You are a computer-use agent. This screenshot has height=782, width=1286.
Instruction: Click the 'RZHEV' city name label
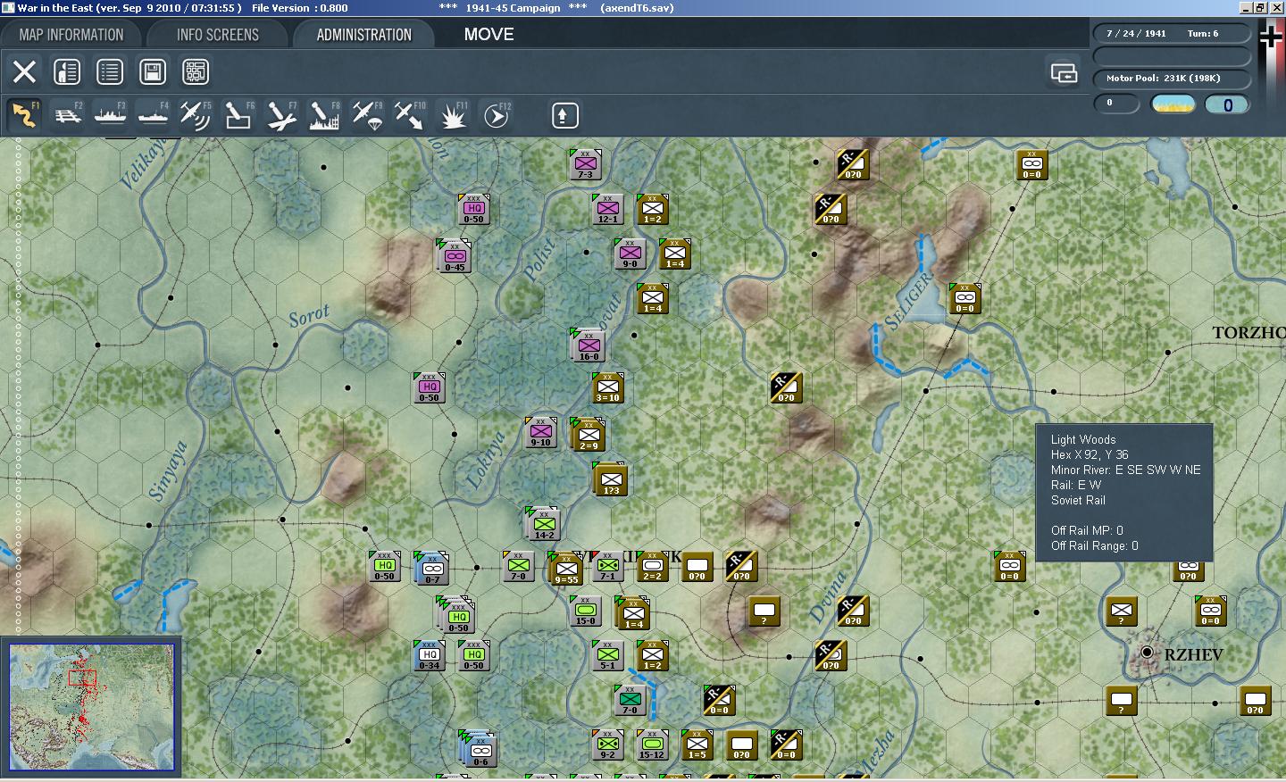coord(1194,655)
